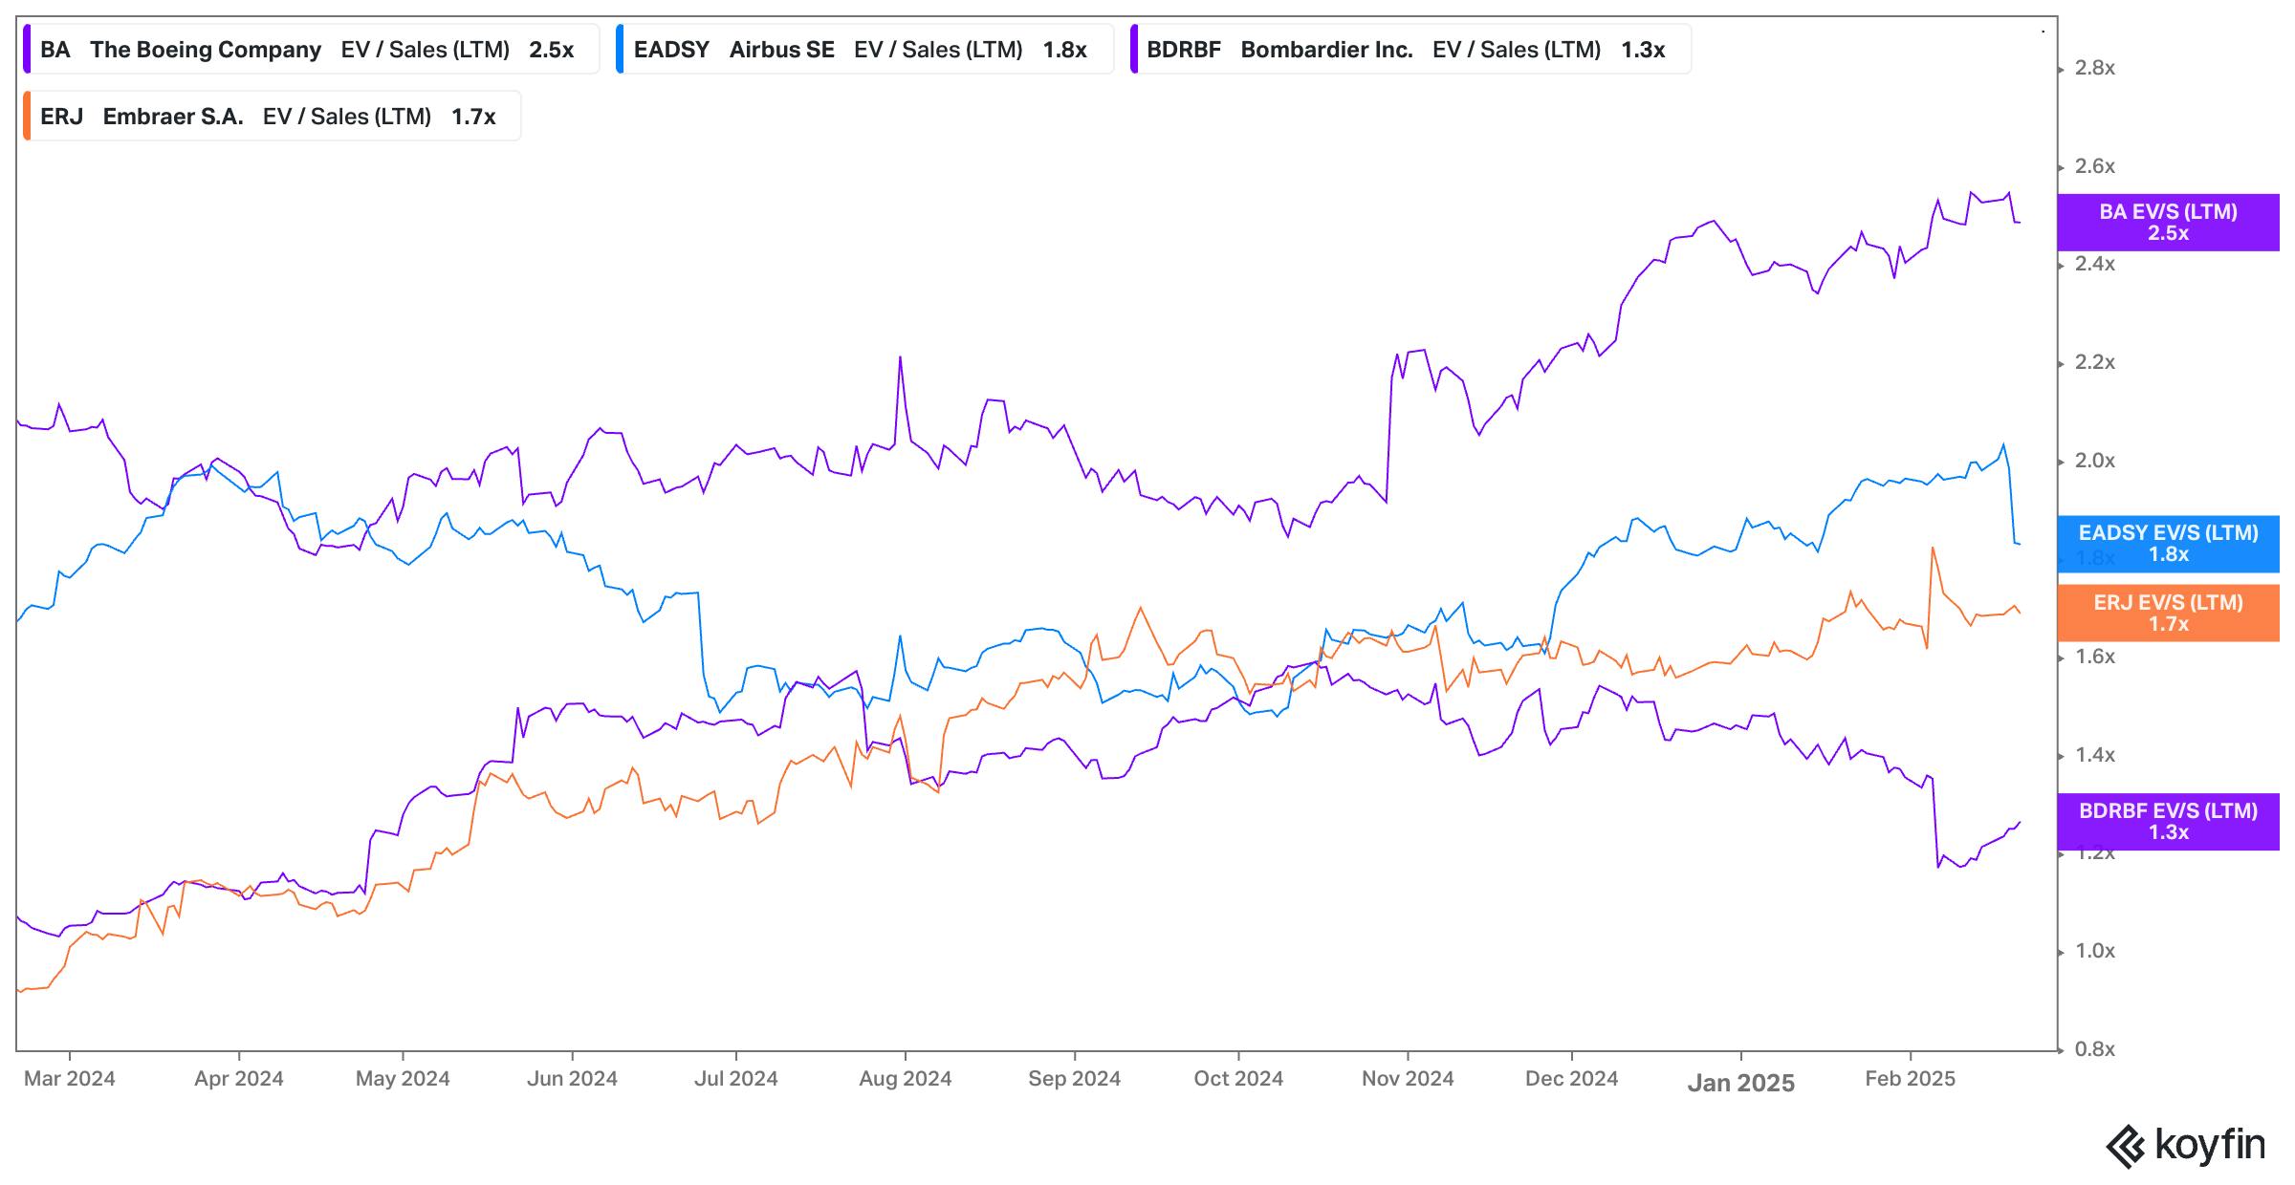Click the Mar 2024 date label
The width and height of the screenshot is (2295, 1185).
coord(70,1079)
